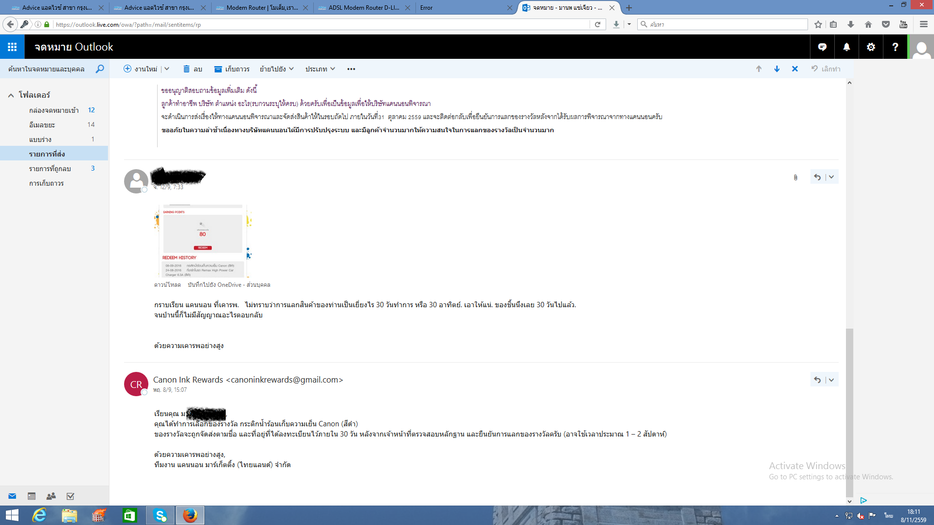Open the Outlook settings gear
This screenshot has height=525, width=934.
click(871, 47)
